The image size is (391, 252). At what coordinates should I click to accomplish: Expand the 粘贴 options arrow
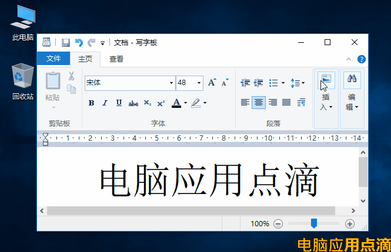coord(54,108)
